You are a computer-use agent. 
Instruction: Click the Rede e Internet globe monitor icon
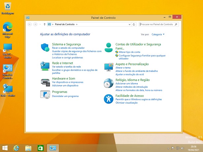pyautogui.click(x=45, y=66)
